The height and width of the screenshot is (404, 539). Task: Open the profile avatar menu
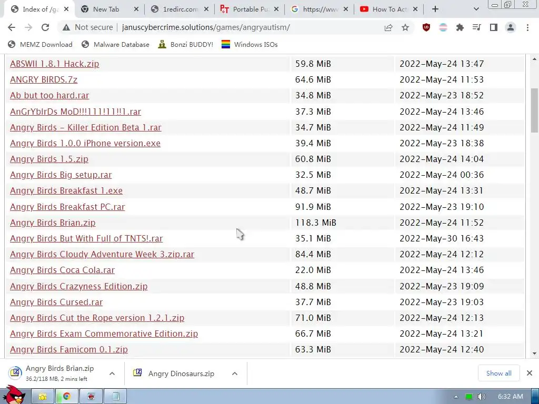tap(511, 27)
